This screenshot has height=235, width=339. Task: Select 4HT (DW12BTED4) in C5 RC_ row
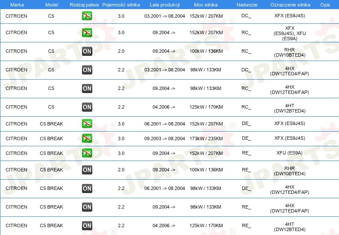[x=290, y=108]
